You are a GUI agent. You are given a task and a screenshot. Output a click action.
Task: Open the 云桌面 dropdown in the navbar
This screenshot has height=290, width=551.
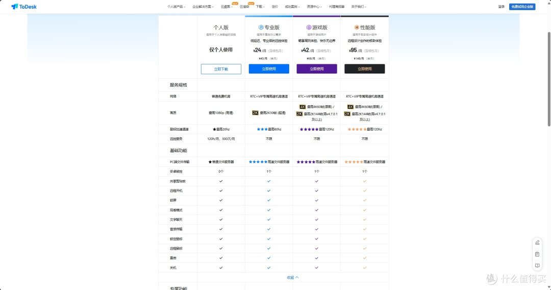pyautogui.click(x=227, y=7)
